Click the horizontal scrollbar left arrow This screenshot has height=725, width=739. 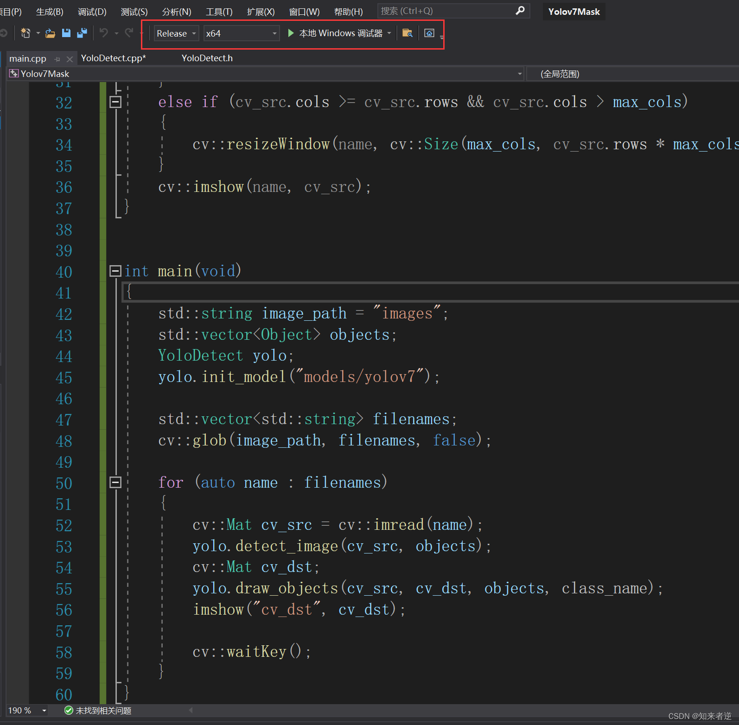[191, 710]
